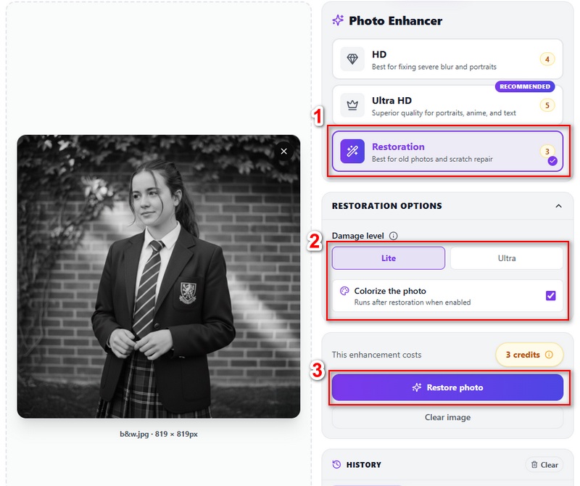Click the Restoration magic wand icon

(352, 152)
